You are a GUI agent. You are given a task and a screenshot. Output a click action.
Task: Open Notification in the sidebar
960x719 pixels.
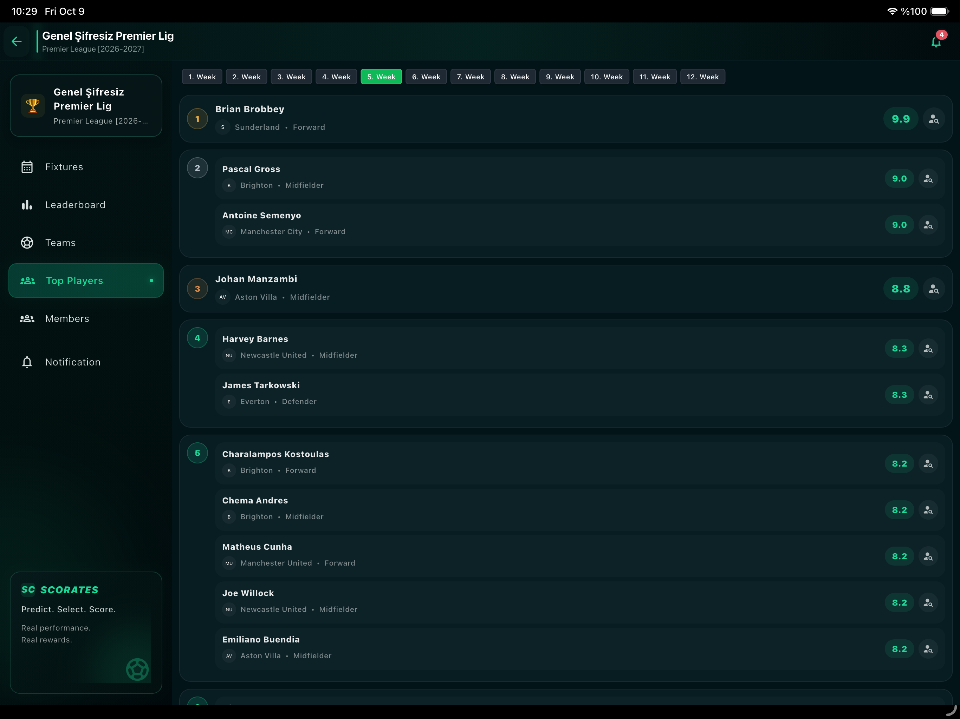(x=86, y=362)
